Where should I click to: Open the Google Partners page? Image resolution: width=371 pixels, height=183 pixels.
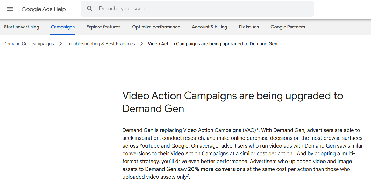click(288, 27)
